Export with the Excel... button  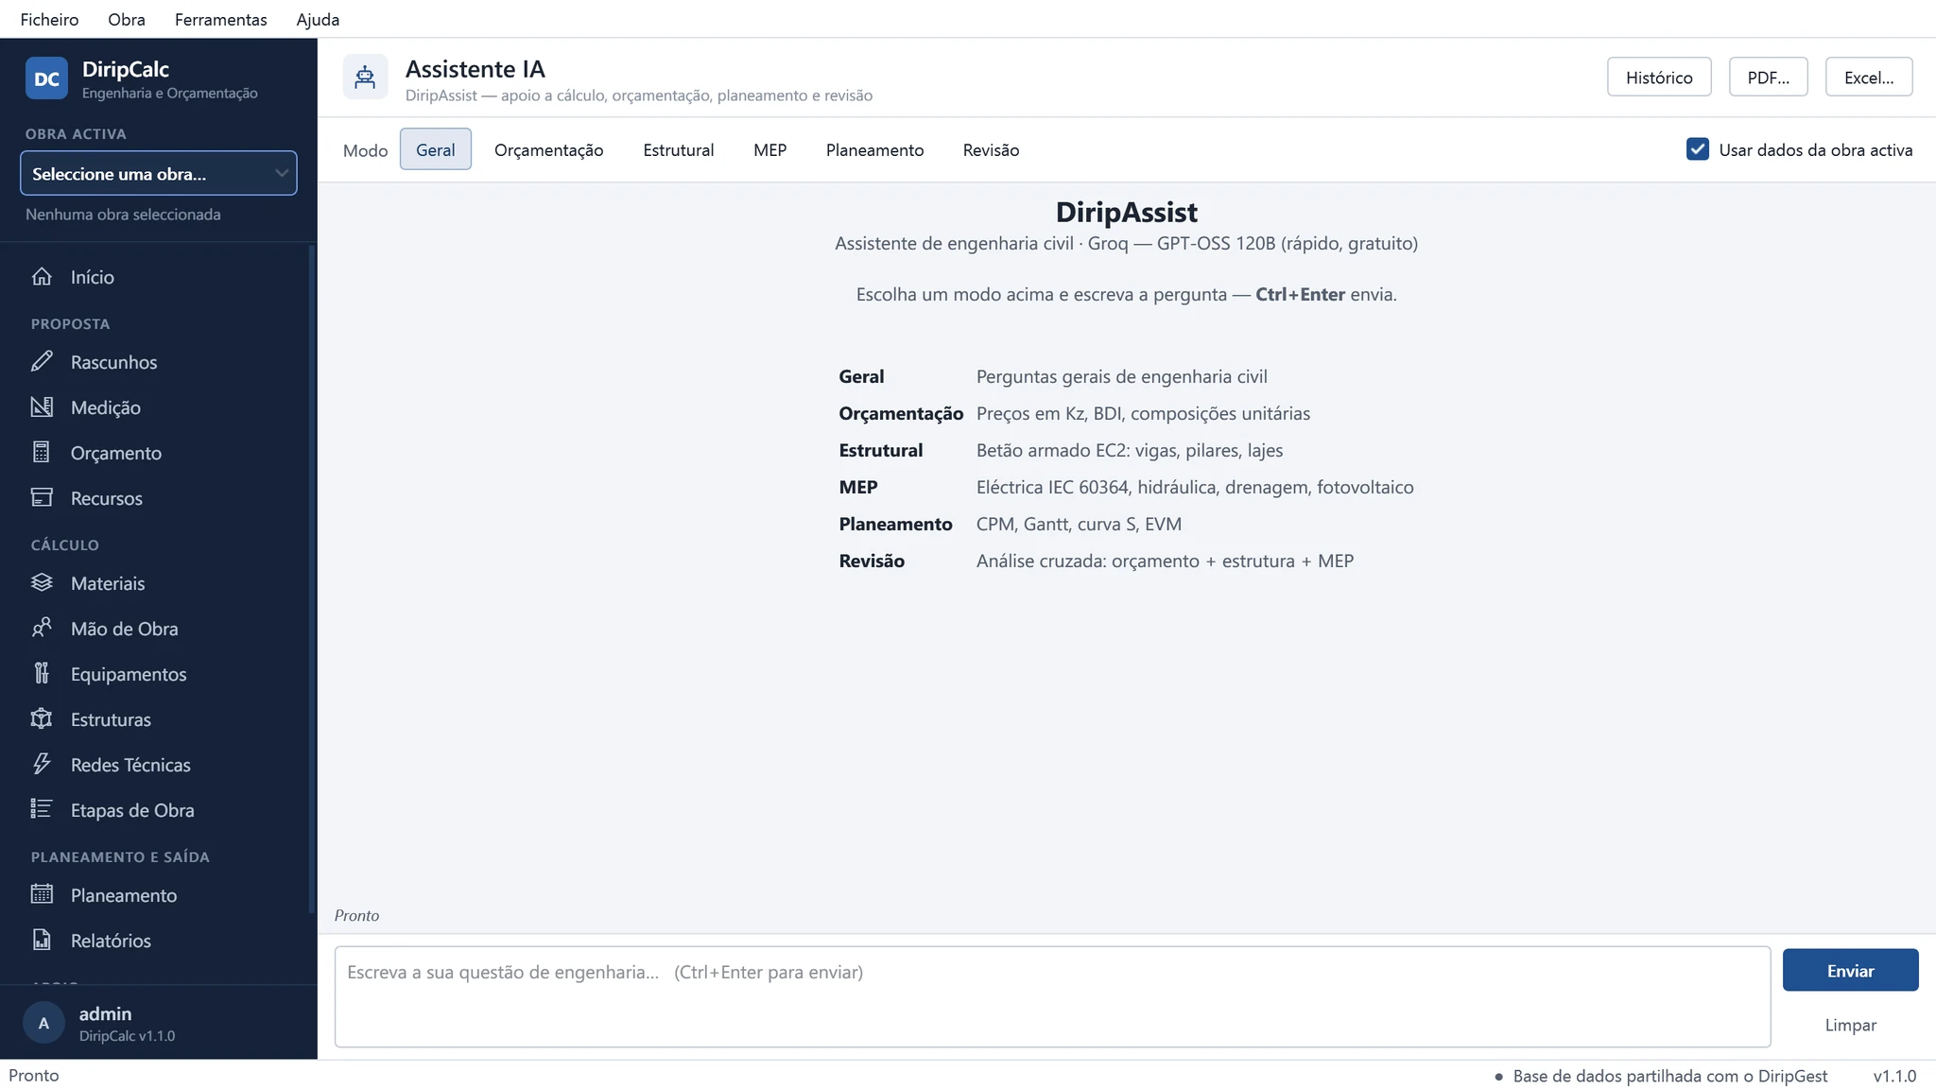[x=1869, y=78]
